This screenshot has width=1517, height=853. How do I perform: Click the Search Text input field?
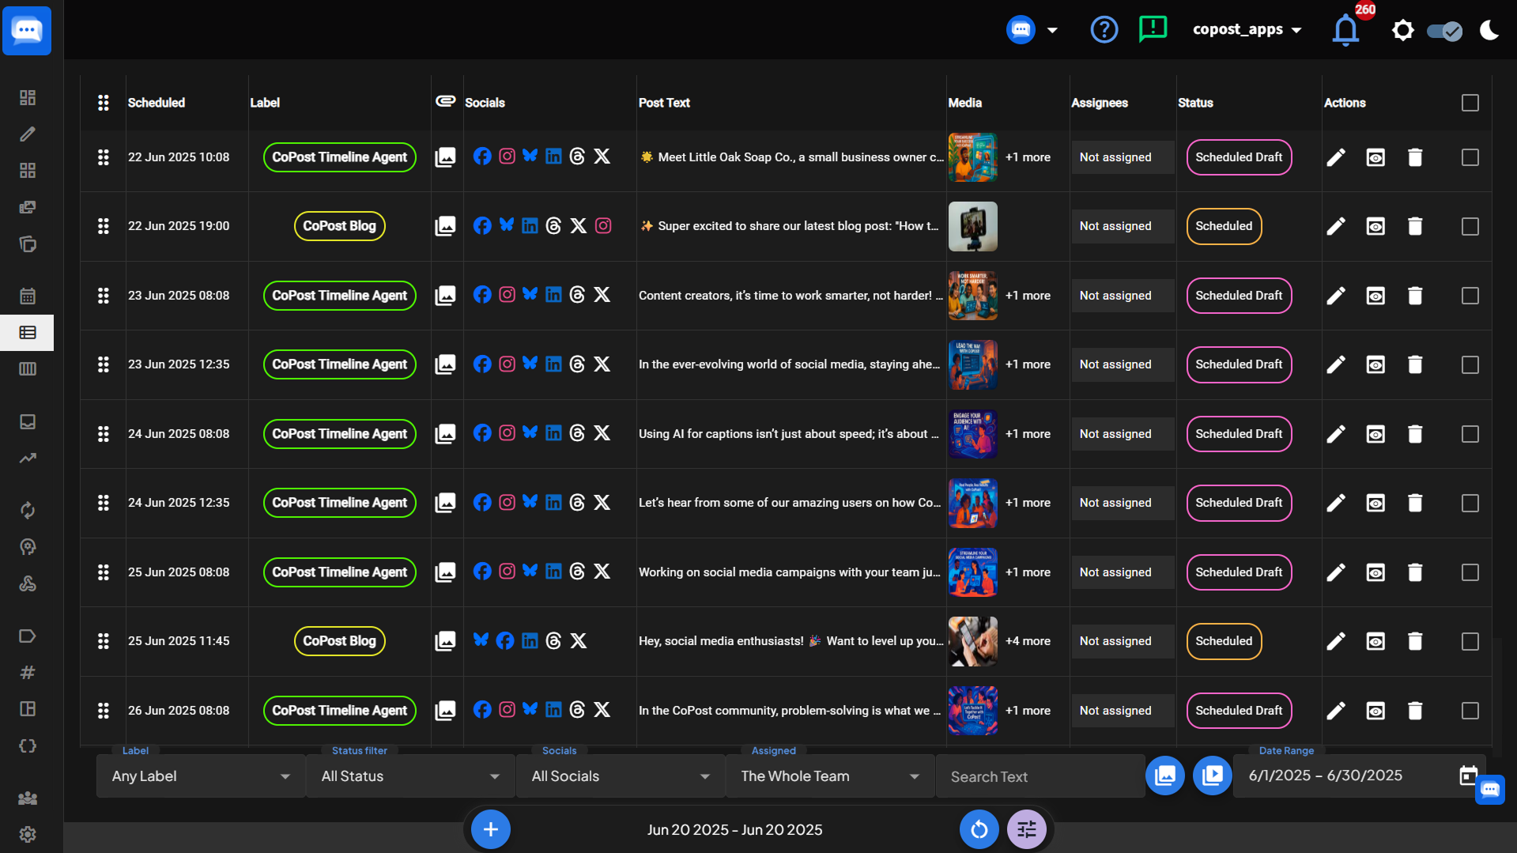tap(1040, 776)
